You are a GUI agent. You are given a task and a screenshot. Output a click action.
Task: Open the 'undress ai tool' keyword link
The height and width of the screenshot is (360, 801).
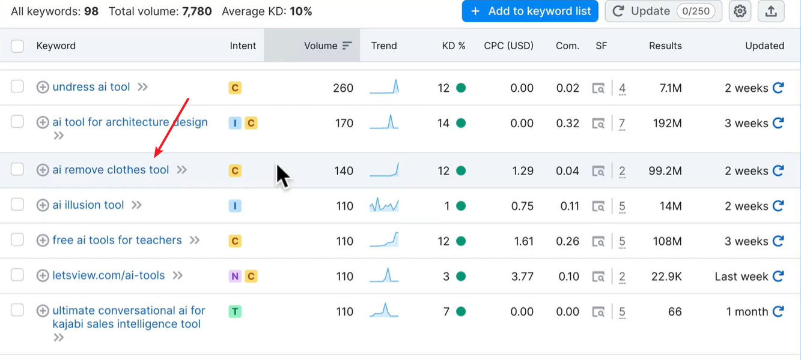point(91,87)
